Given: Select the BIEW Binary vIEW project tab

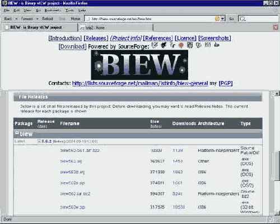Looking at the screenshot, I should (x=40, y=27).
